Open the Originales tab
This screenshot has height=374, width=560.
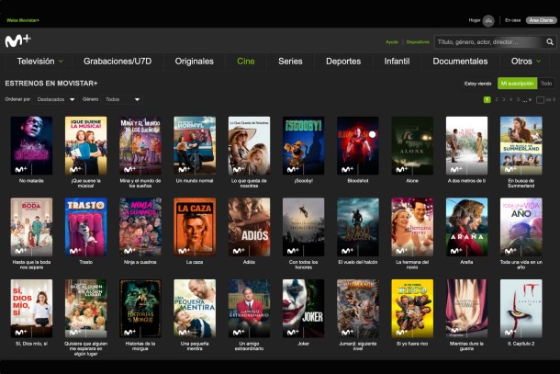[x=195, y=62]
